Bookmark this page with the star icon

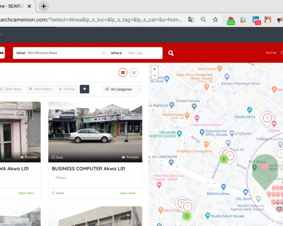215,19
